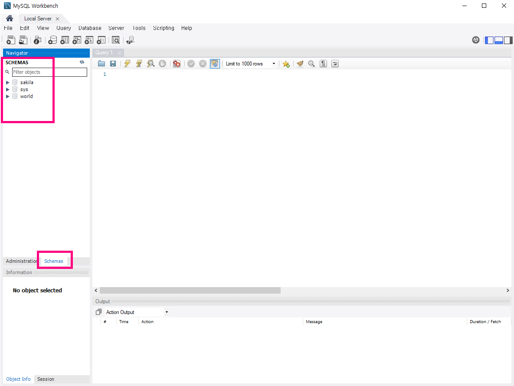This screenshot has width=514, height=386.
Task: Open the Tools menu
Action: pyautogui.click(x=139, y=28)
